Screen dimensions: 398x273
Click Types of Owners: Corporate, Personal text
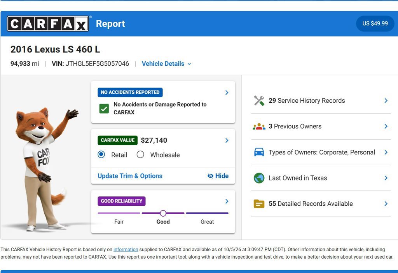click(x=321, y=152)
